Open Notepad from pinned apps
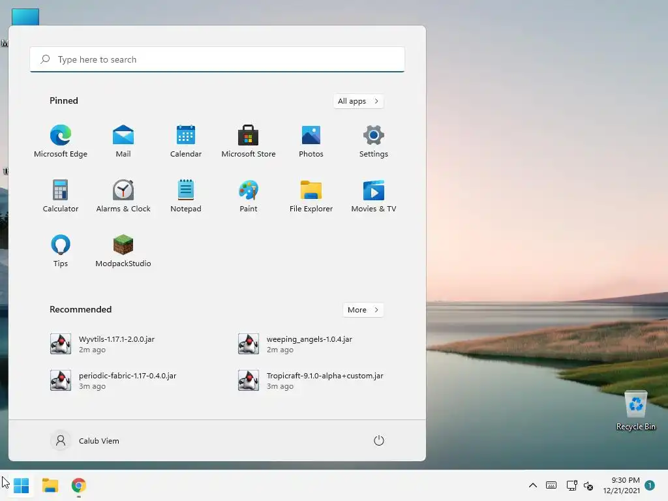668x501 pixels. click(x=186, y=196)
